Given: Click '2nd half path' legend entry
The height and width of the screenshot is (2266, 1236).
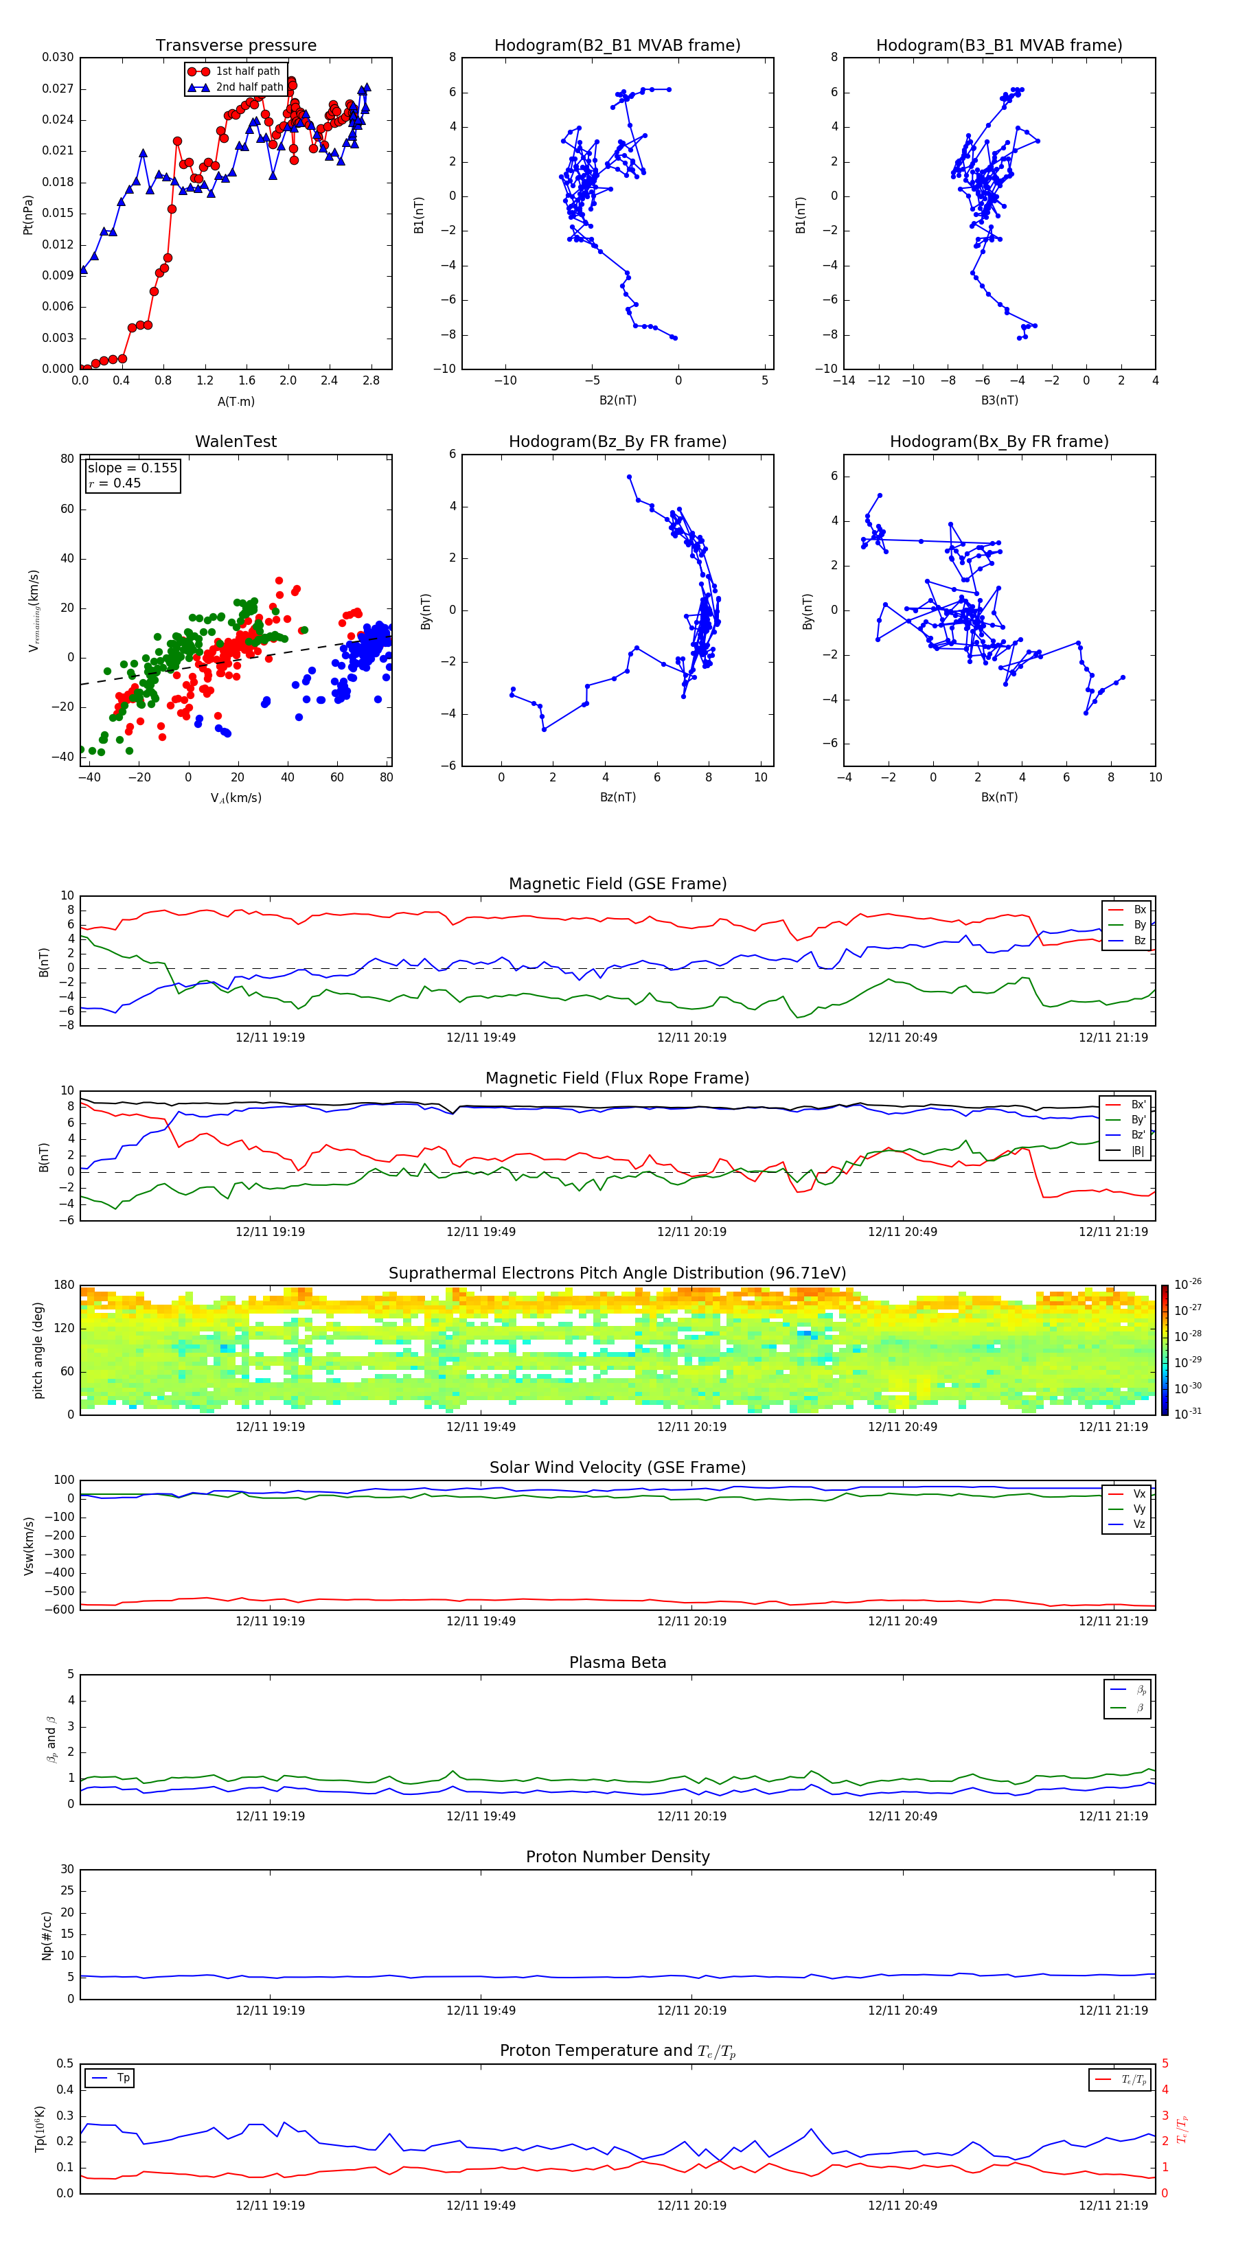Looking at the screenshot, I should tap(236, 87).
